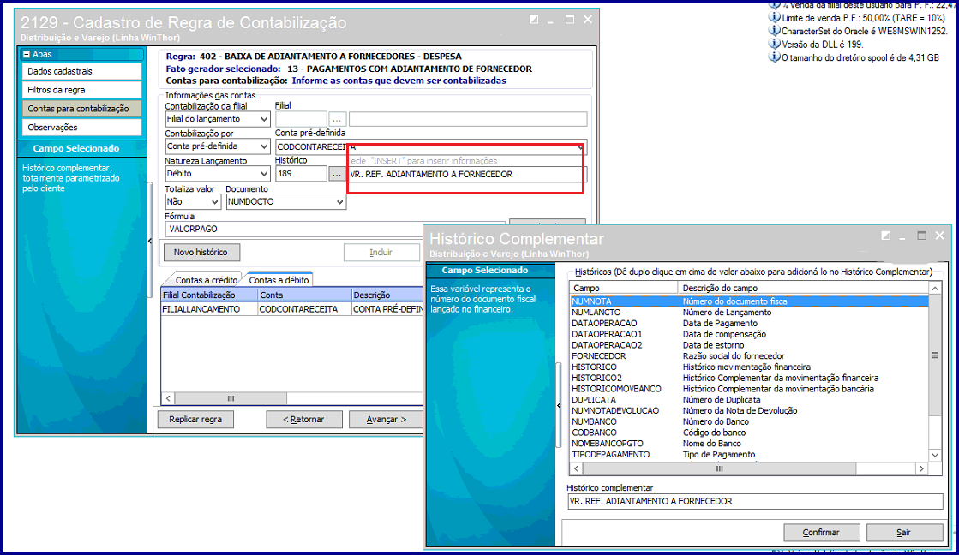Viewport: 959px width, 555px height.
Task: Select NUMNOTADEVOLUCAO row in list
Action: click(749, 411)
